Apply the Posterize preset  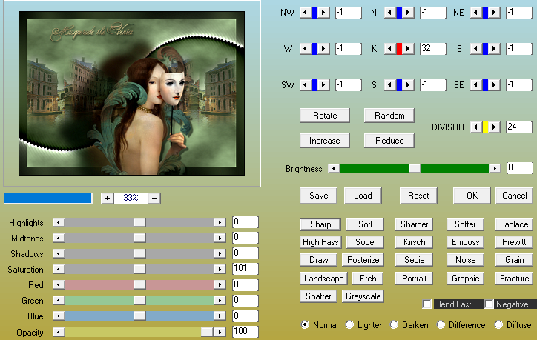[x=363, y=260]
